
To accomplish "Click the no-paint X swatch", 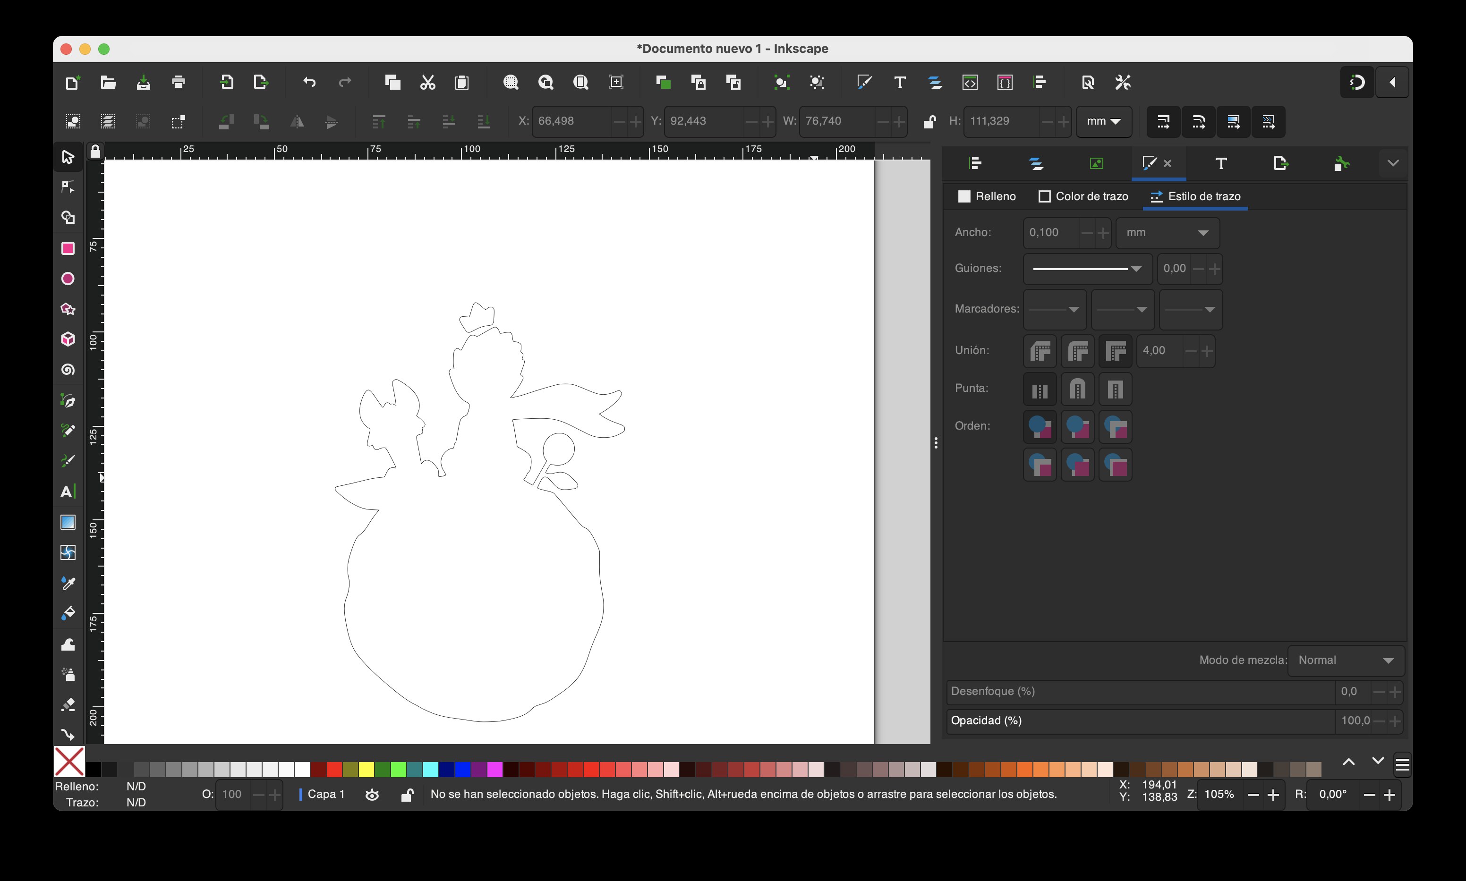I will pos(69,762).
